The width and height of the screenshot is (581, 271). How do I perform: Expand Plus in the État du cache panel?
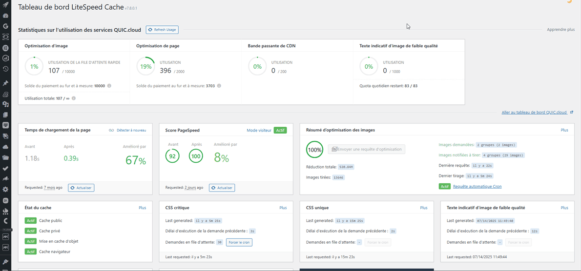[142, 208]
